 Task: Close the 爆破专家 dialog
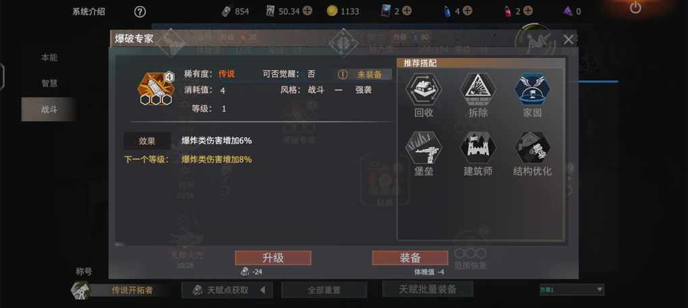pyautogui.click(x=568, y=40)
